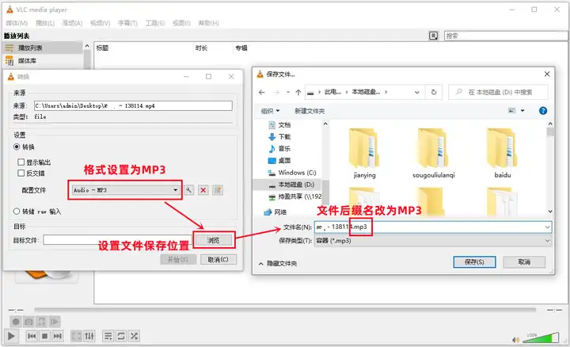570x347 pixels.
Task: Open the 帮助(H) menu
Action: pyautogui.click(x=209, y=23)
